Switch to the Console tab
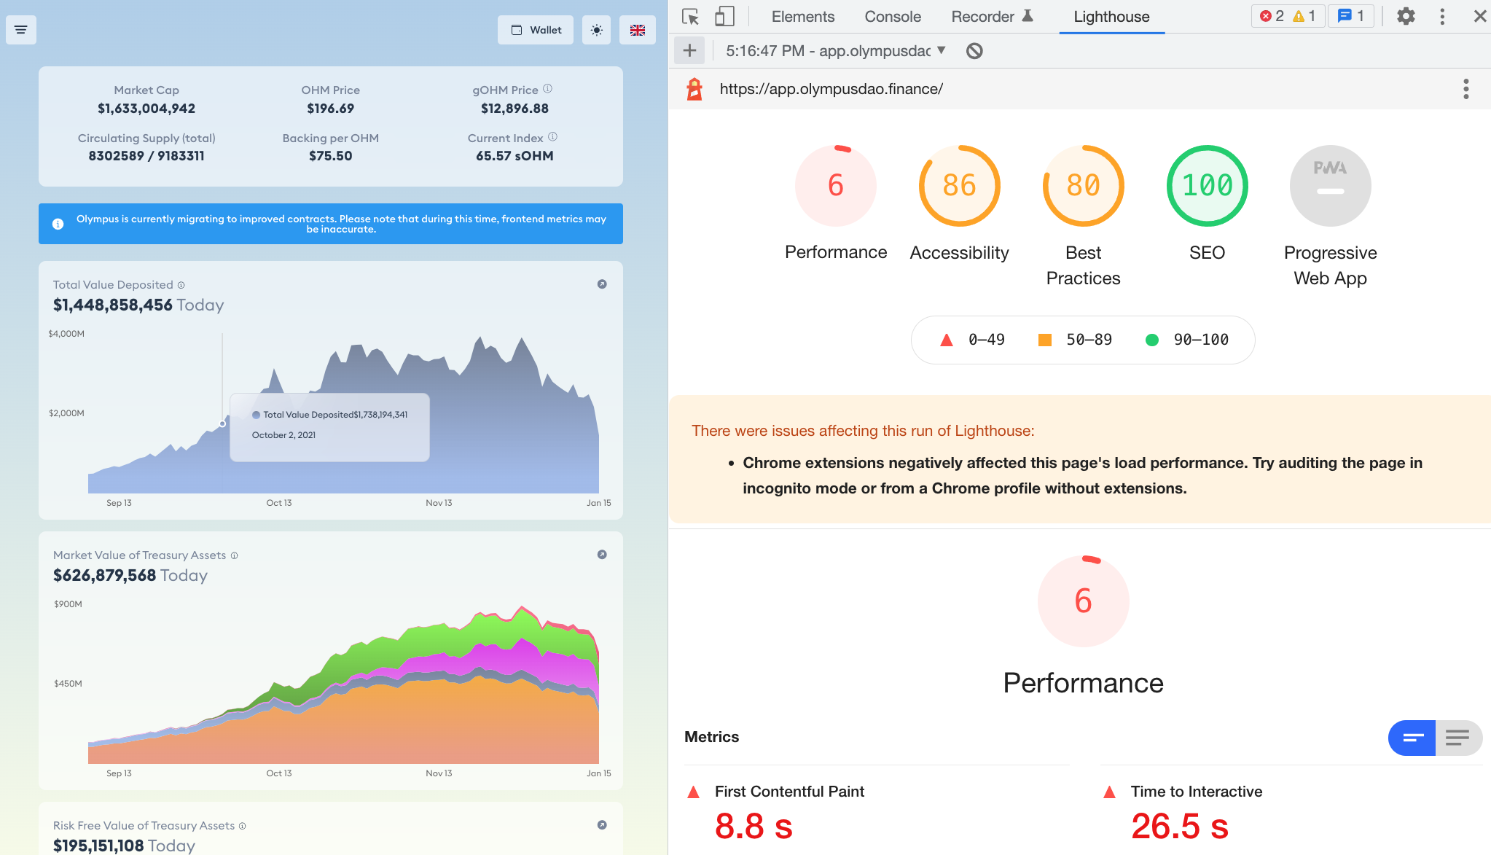The image size is (1491, 855). point(892,16)
